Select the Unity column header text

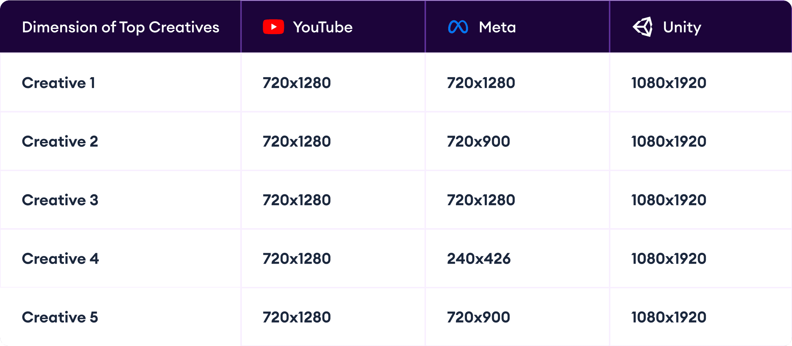tap(682, 27)
